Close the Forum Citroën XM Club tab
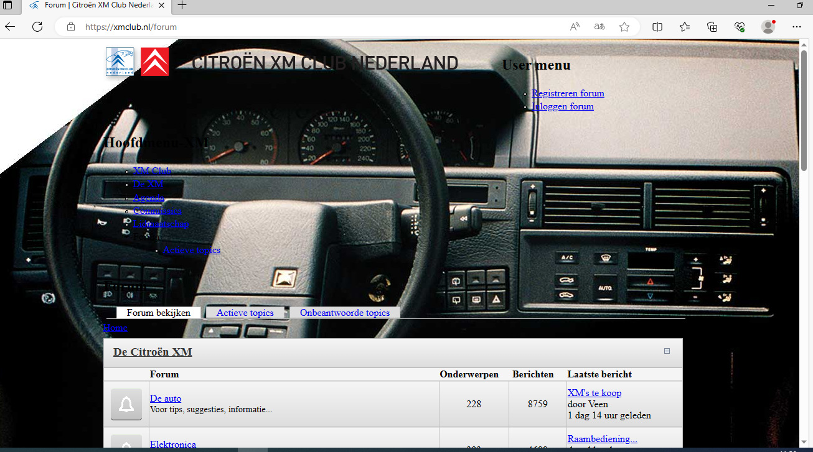The height and width of the screenshot is (452, 813). (162, 6)
